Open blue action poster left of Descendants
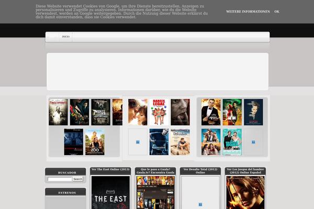The image size is (314, 209). pos(159,142)
